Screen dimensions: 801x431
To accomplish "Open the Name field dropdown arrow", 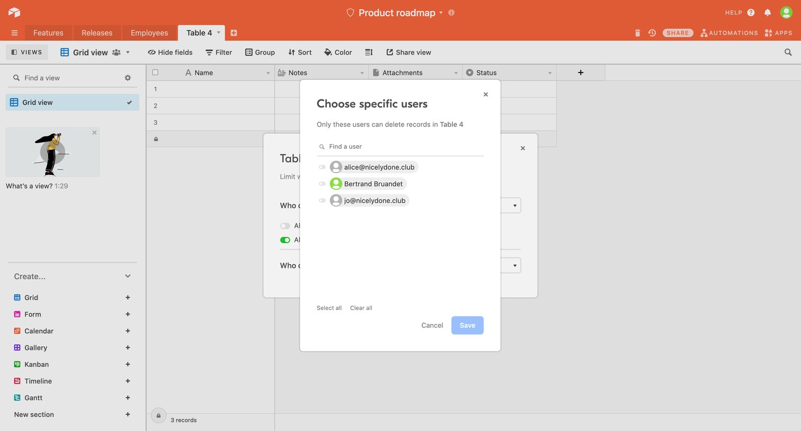I will (268, 73).
